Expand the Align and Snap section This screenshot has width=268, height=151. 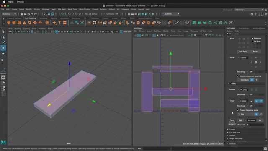click(227, 138)
